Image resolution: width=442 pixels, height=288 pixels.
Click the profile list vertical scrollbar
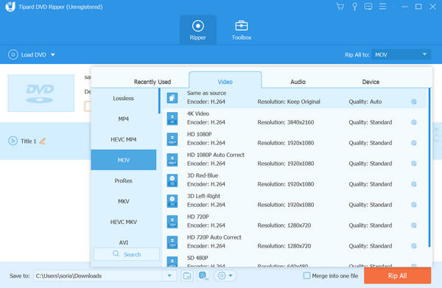coord(429,168)
